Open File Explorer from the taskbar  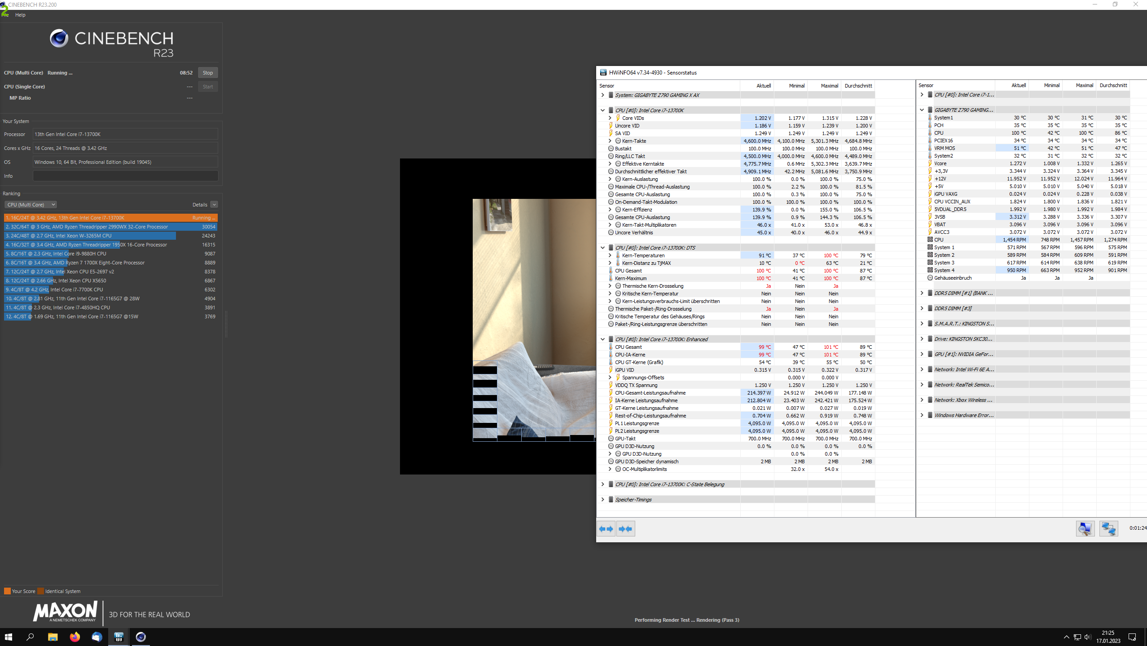click(53, 637)
